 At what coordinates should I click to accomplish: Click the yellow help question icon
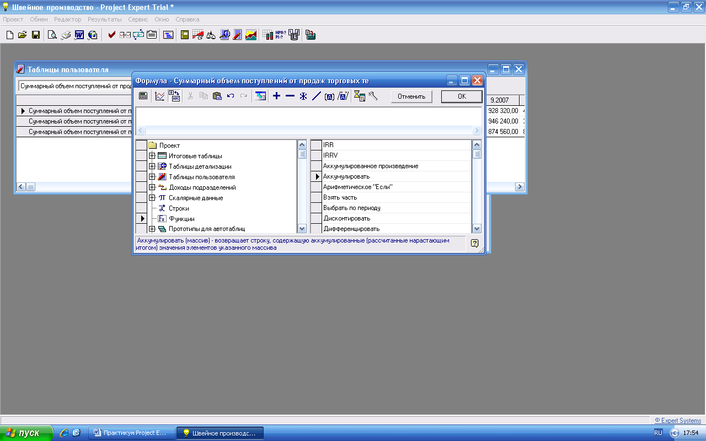pos(474,243)
